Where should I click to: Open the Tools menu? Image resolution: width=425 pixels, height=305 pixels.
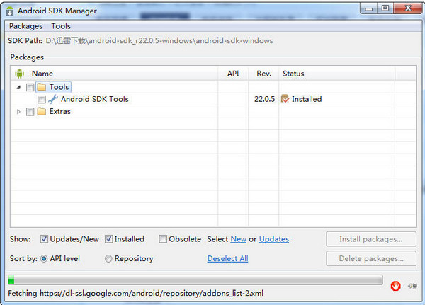coord(61,26)
